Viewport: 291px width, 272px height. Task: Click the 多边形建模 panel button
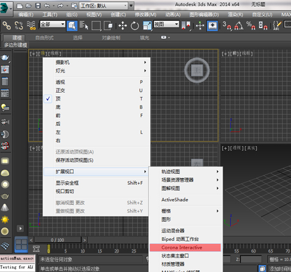[15, 45]
